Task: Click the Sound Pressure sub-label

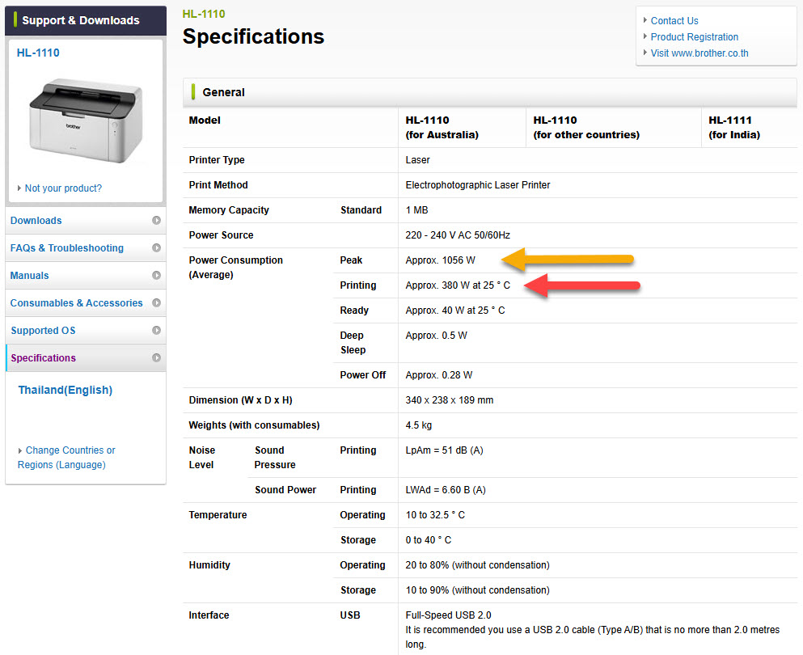Action: point(275,458)
